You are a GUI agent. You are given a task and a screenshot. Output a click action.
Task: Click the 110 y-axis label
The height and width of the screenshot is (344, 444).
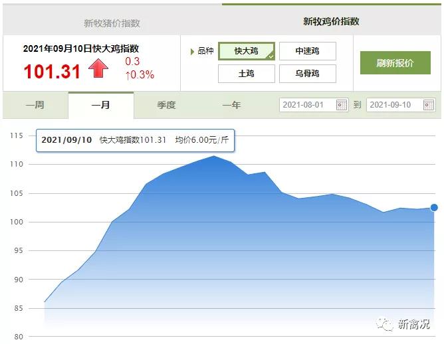tap(17, 164)
